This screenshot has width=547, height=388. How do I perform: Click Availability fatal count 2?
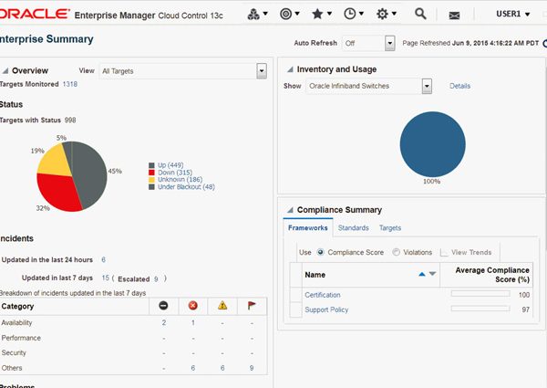pyautogui.click(x=163, y=322)
